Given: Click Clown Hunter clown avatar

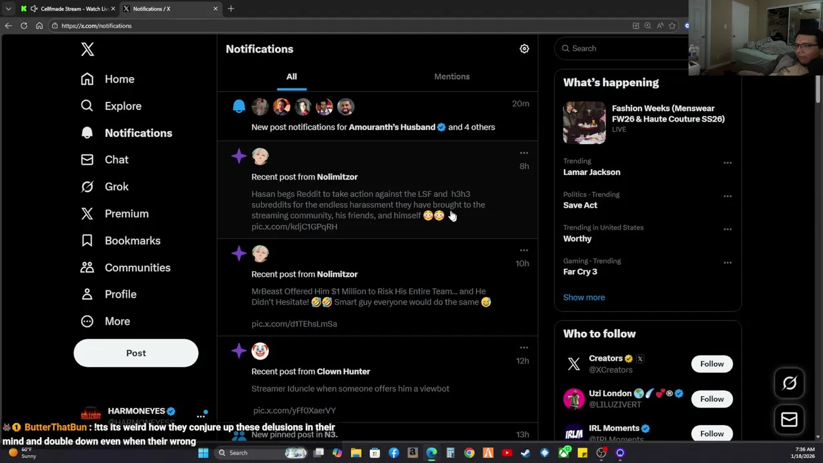Looking at the screenshot, I should coord(260,350).
